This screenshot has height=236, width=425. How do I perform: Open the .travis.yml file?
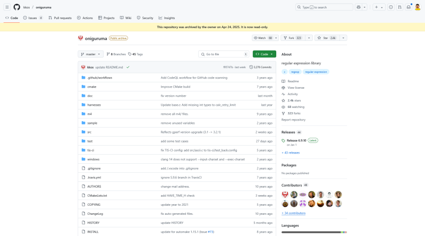94,178
